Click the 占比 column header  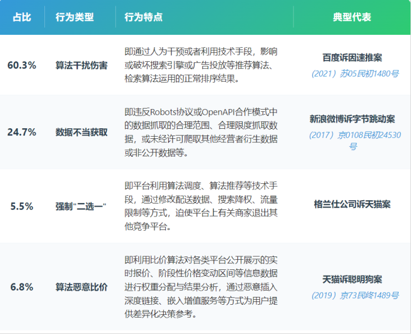pyautogui.click(x=22, y=17)
